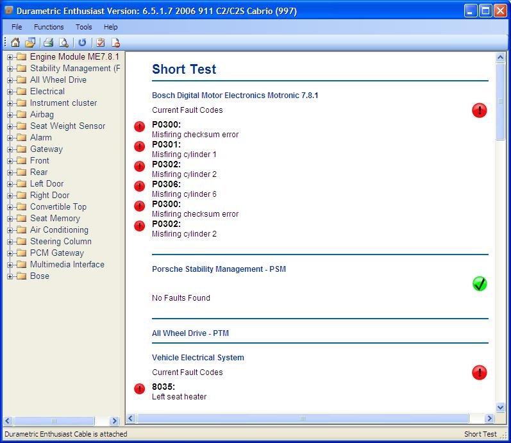Expand the All Wheel Drive node
Image resolution: width=511 pixels, height=443 pixels.
[10, 80]
